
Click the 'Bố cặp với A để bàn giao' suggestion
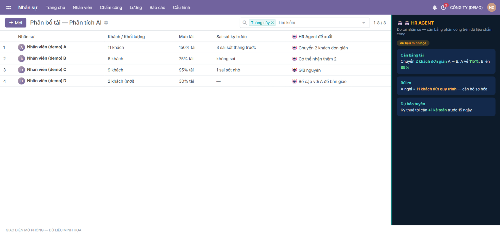point(322,81)
